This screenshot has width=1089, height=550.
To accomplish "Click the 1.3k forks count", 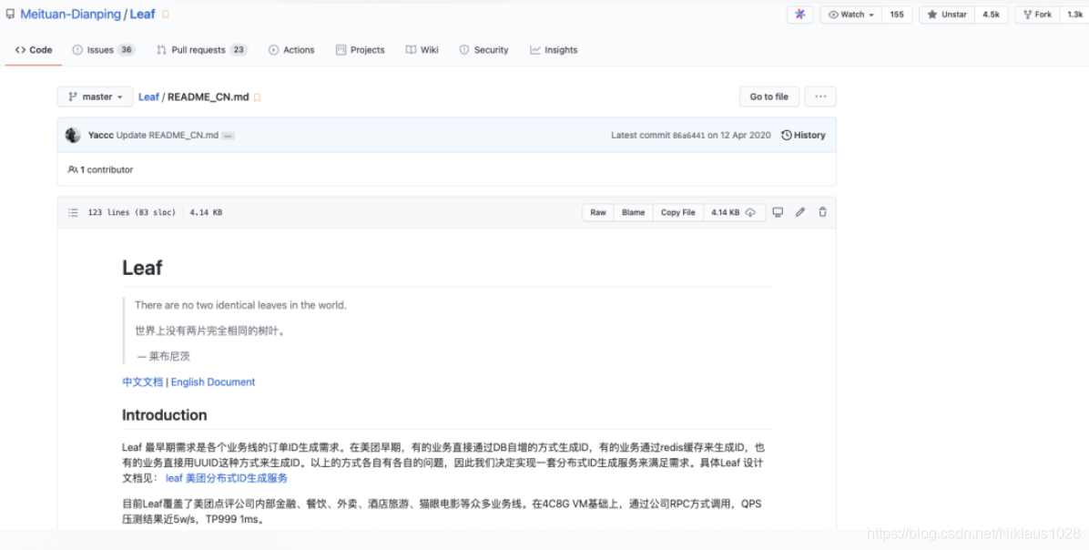I will [x=1074, y=15].
